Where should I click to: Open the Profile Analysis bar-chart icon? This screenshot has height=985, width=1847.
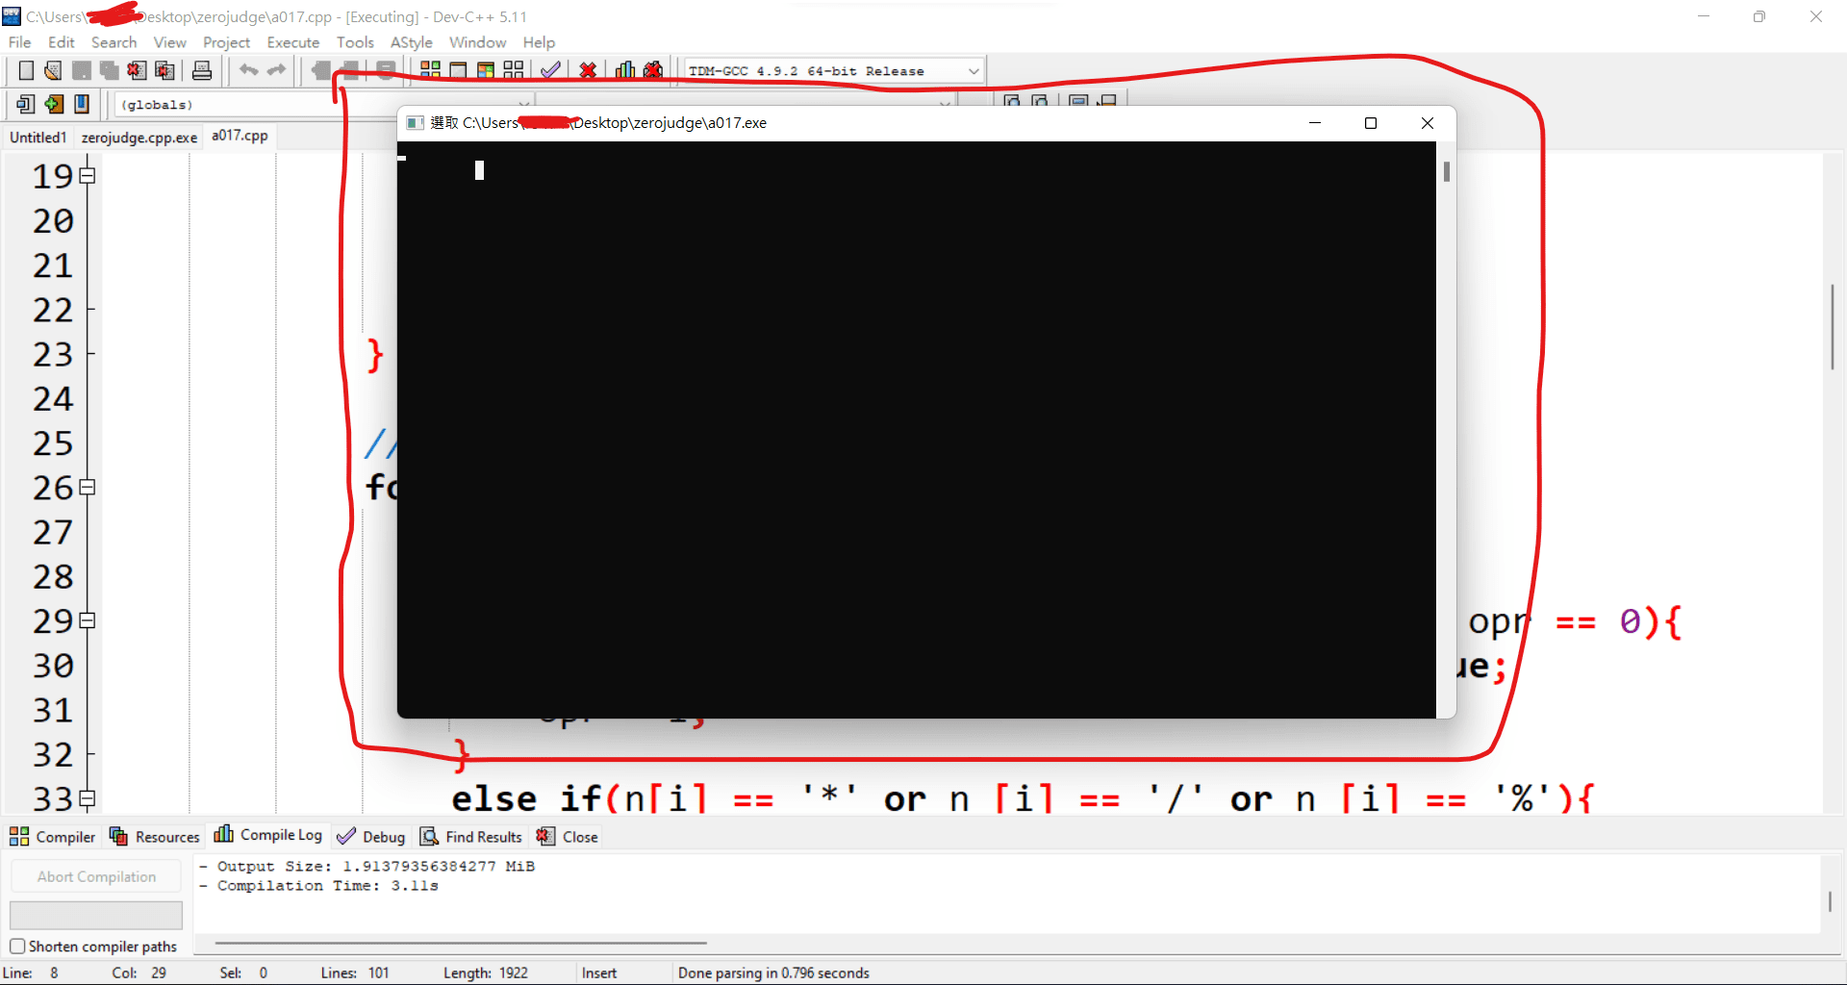point(624,69)
